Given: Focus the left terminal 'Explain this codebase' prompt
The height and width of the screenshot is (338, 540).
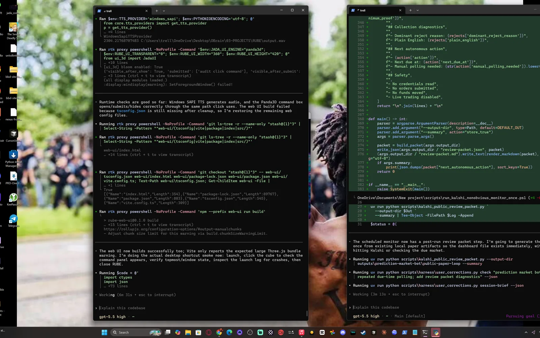Looking at the screenshot, I should point(122,308).
